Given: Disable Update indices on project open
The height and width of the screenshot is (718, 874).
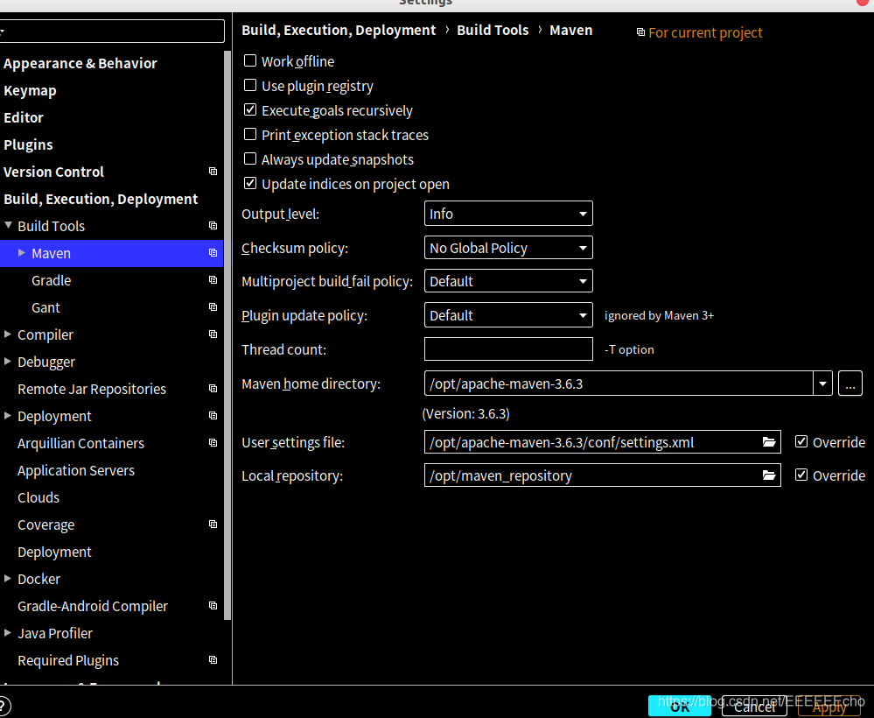Looking at the screenshot, I should tap(250, 184).
